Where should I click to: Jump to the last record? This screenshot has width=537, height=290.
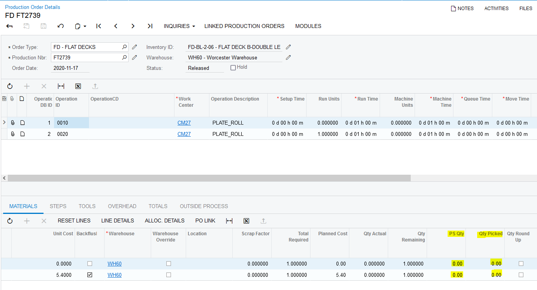tap(150, 26)
